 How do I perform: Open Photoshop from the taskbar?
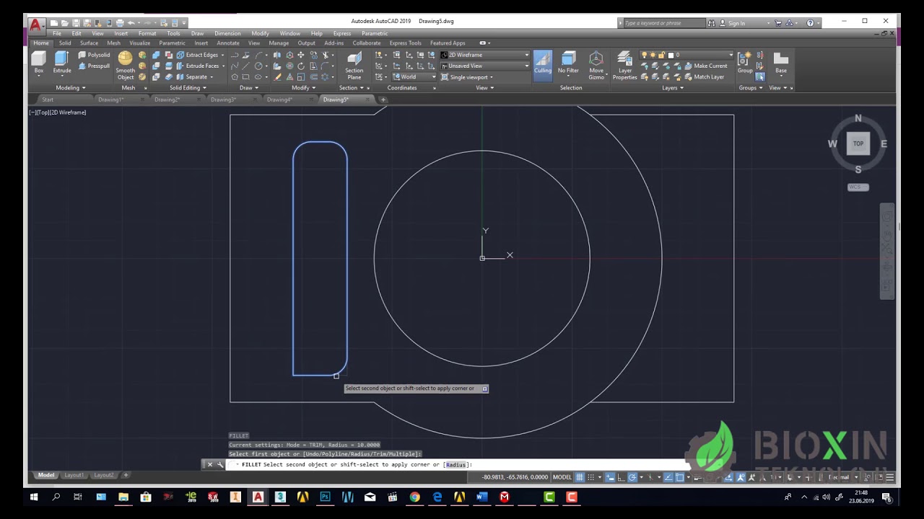325,497
